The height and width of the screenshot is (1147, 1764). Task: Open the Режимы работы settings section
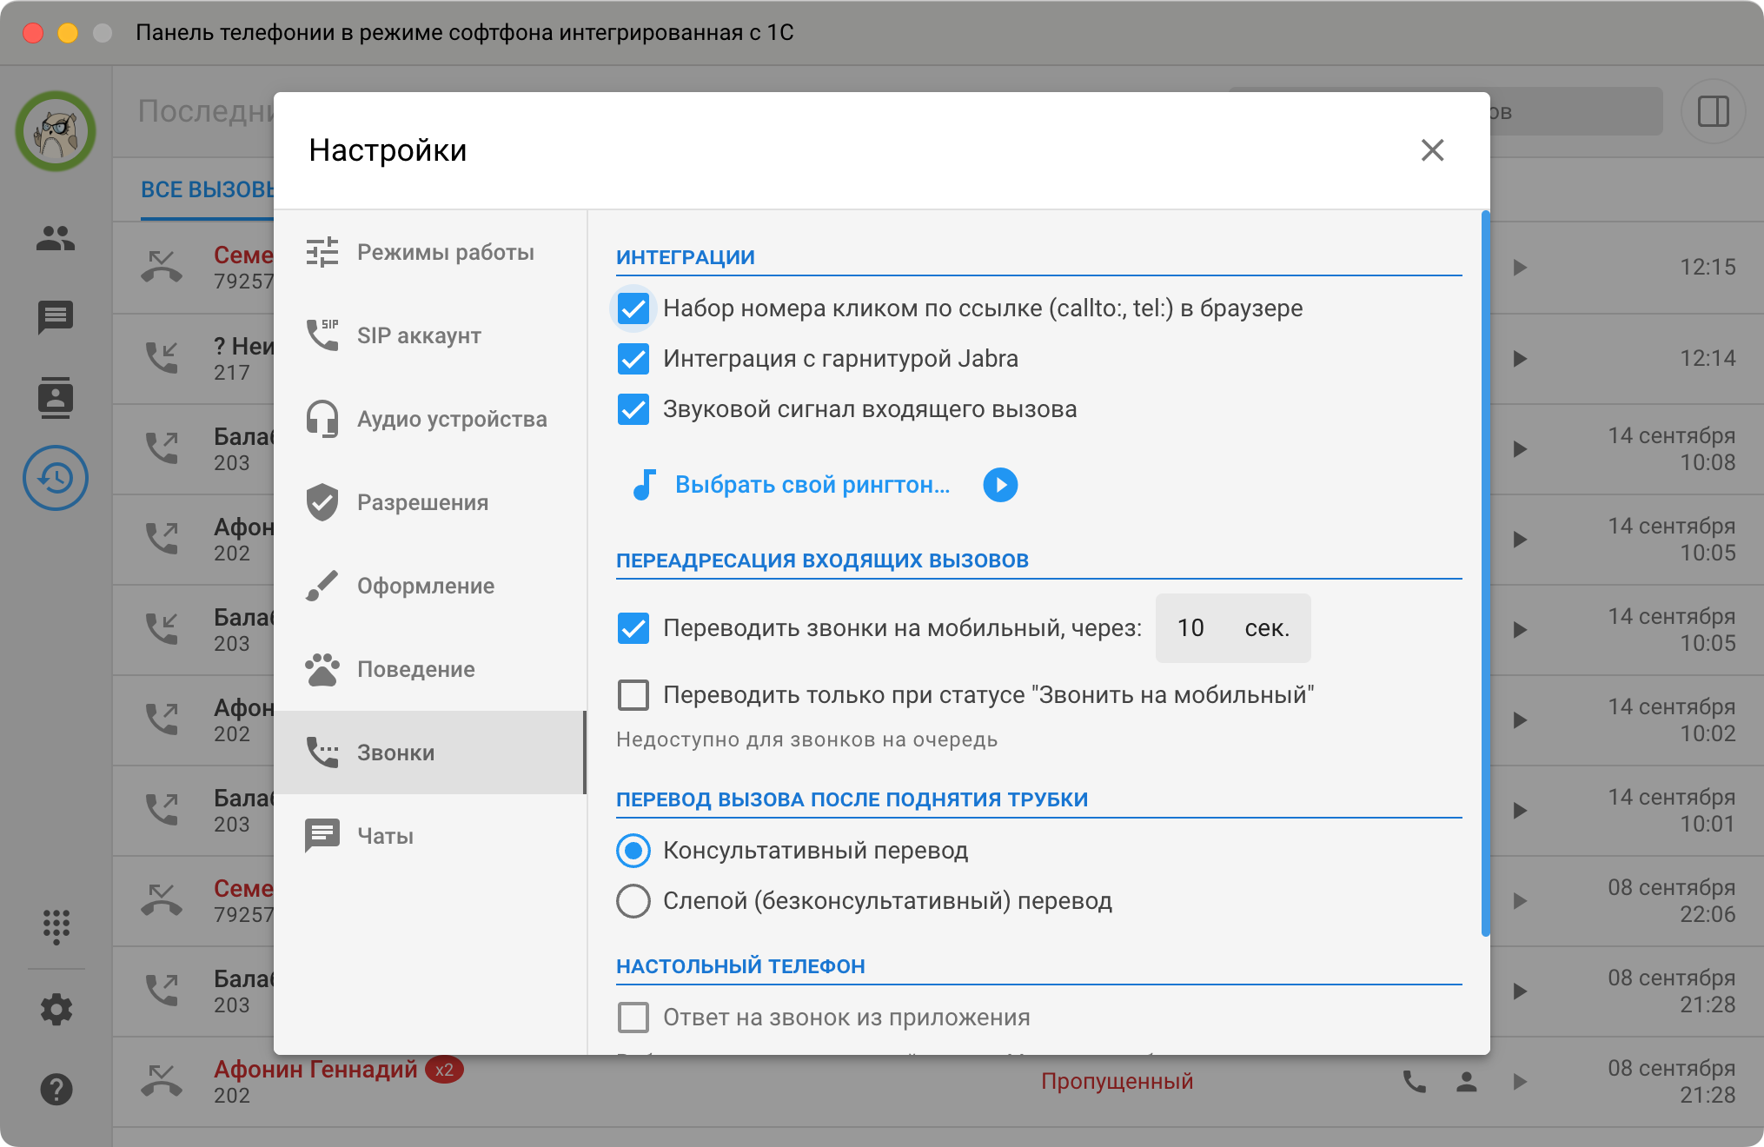[430, 253]
